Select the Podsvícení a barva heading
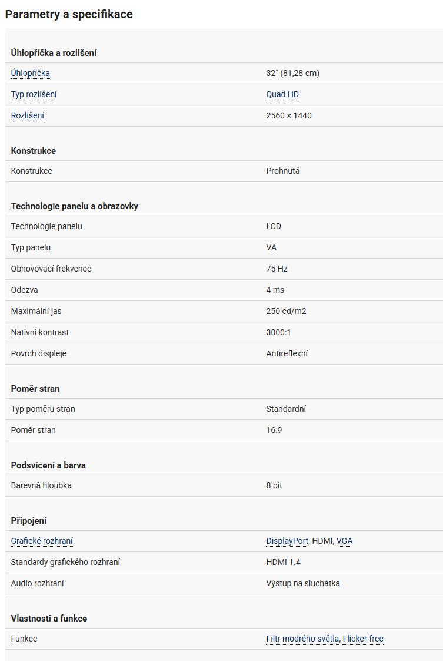Viewport: 443px width, 661px height. click(x=48, y=465)
